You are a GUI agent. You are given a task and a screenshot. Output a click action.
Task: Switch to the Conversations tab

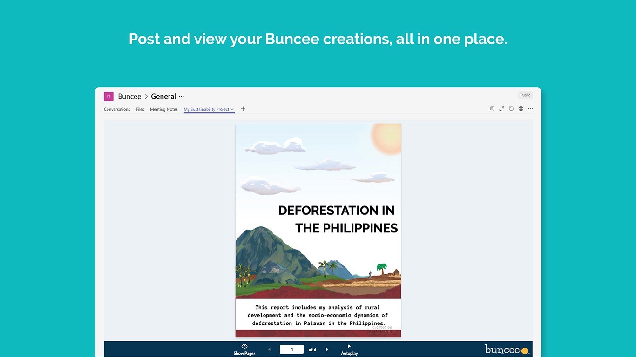coord(117,110)
